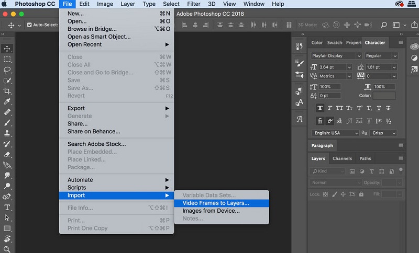Toggle Faux Bold in Character panel
The height and width of the screenshot is (253, 419).
point(320,108)
